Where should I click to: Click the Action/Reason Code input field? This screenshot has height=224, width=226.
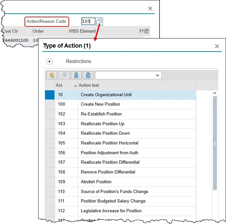pyautogui.click(x=88, y=21)
